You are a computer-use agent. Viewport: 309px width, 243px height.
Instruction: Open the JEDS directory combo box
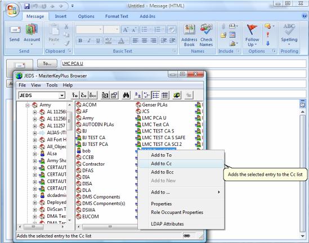point(42,95)
